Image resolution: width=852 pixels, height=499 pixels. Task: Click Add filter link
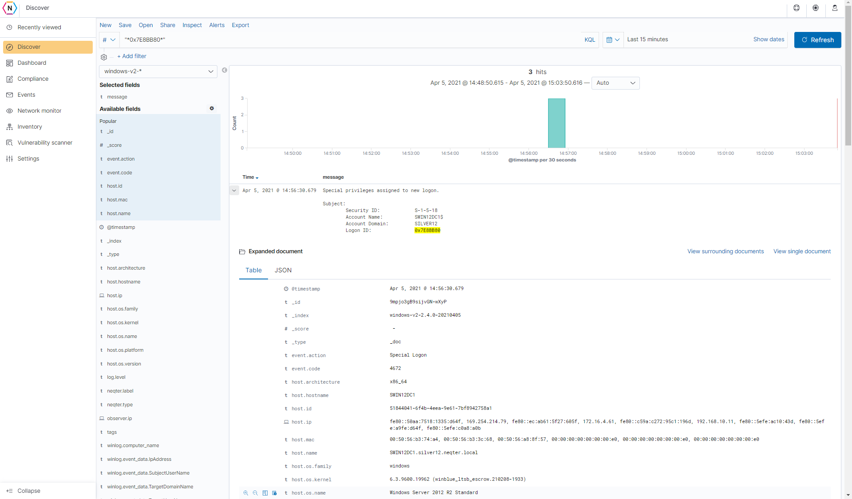tap(132, 56)
